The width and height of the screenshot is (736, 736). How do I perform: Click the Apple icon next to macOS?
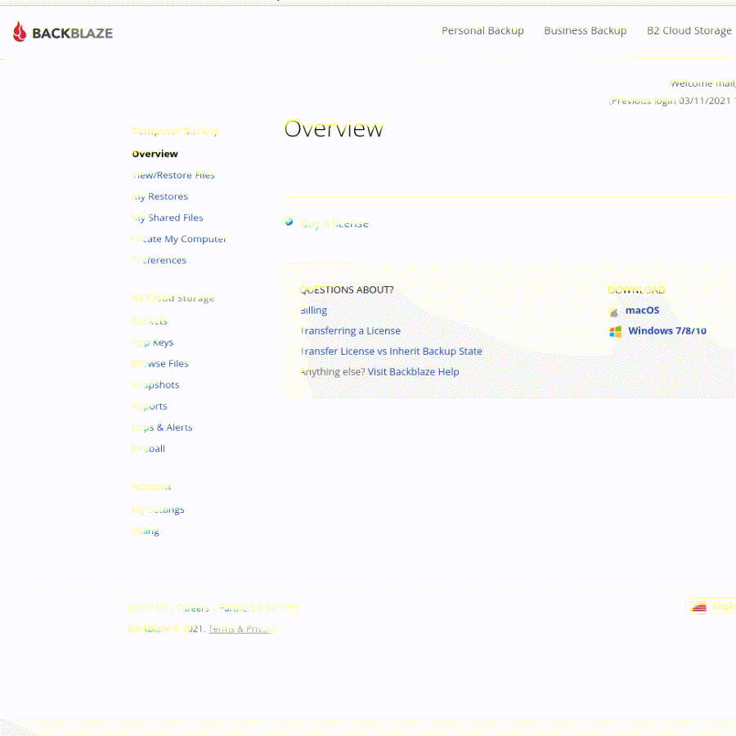pos(614,312)
